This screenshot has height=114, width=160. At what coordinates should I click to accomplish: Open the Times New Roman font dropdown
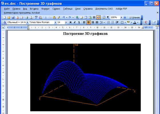pos(55,22)
